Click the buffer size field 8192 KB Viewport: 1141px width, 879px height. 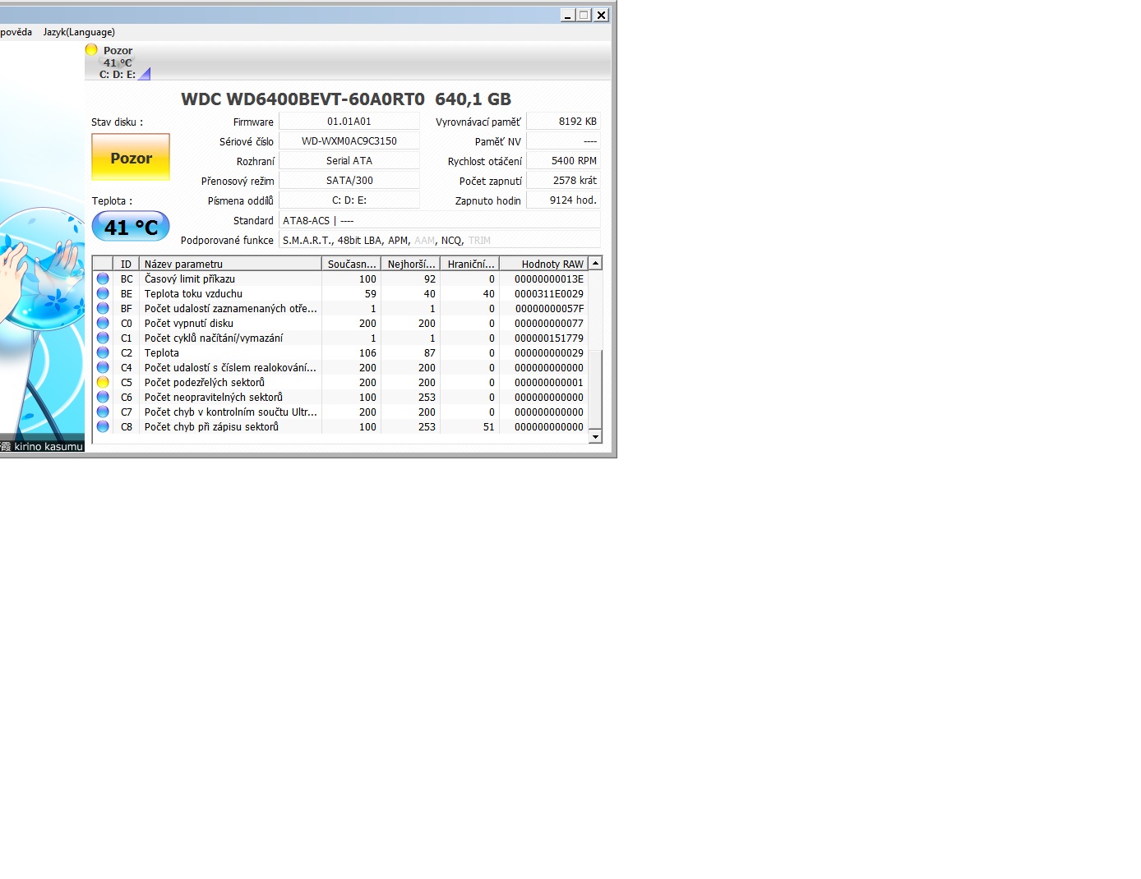(x=564, y=121)
